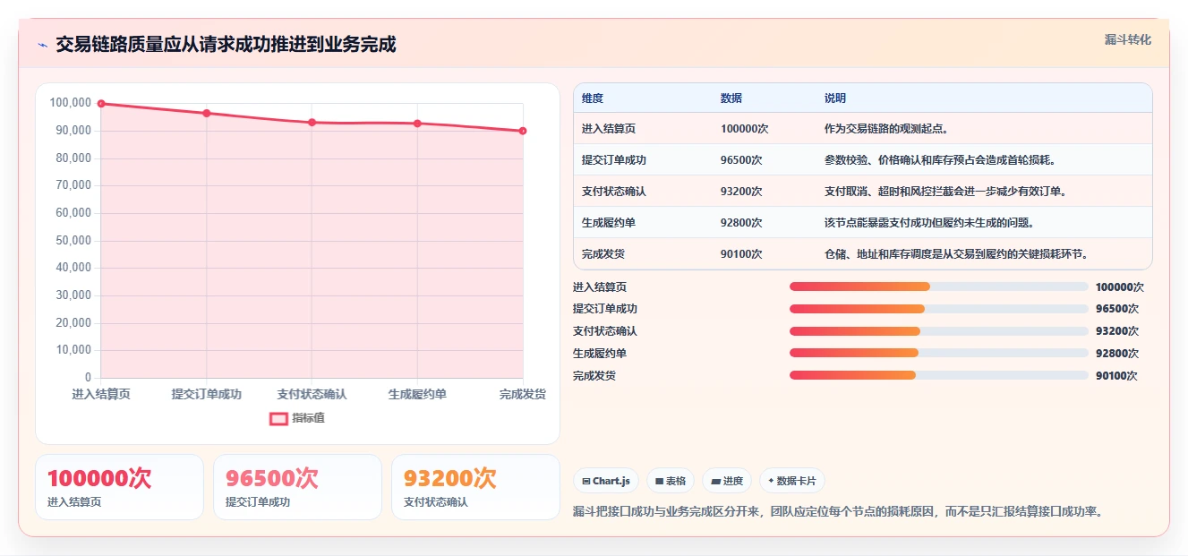The image size is (1188, 556).
Task: Open the 96500次 提交订单成功 metric card
Action: pyautogui.click(x=297, y=487)
